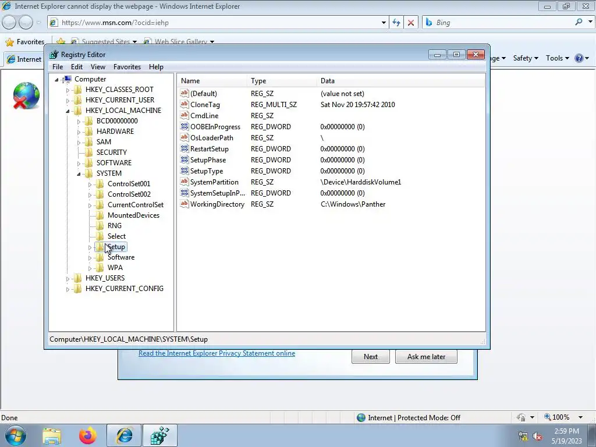Click the SystemPartition string icon
The image size is (596, 447).
185,182
